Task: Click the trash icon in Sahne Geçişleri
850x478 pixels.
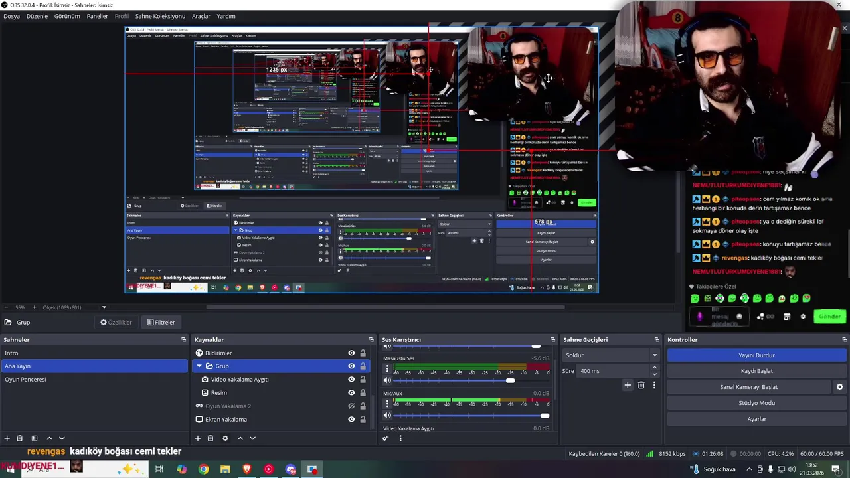Action: click(641, 385)
